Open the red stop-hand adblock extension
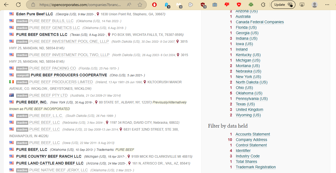Image resolution: width=336 pixels, height=173 pixels. point(155,5)
